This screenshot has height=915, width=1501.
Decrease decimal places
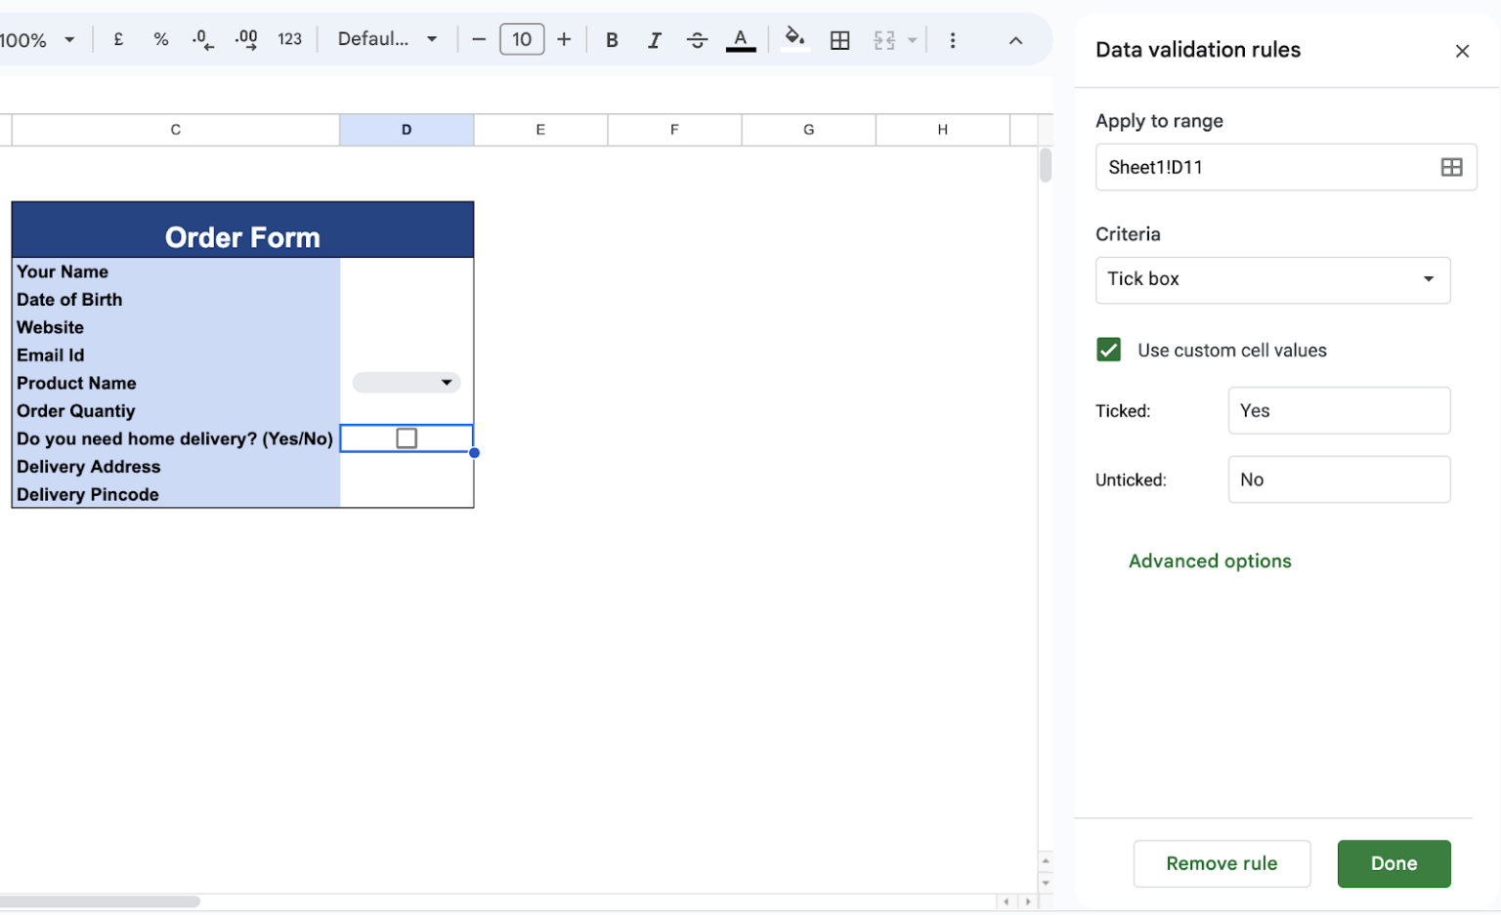202,39
